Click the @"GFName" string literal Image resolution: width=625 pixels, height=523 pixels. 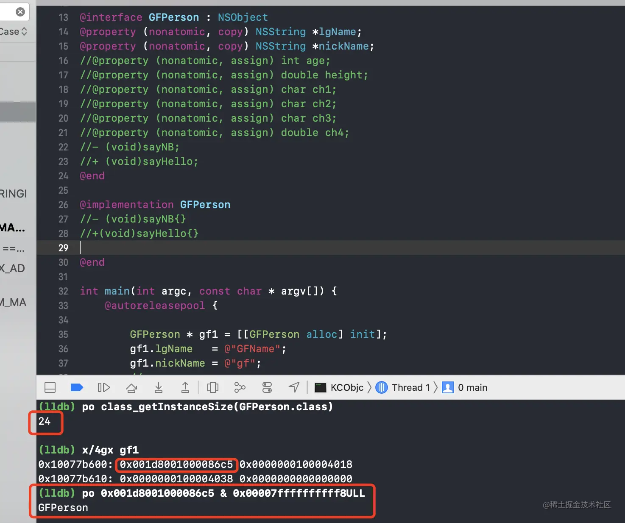(x=252, y=349)
